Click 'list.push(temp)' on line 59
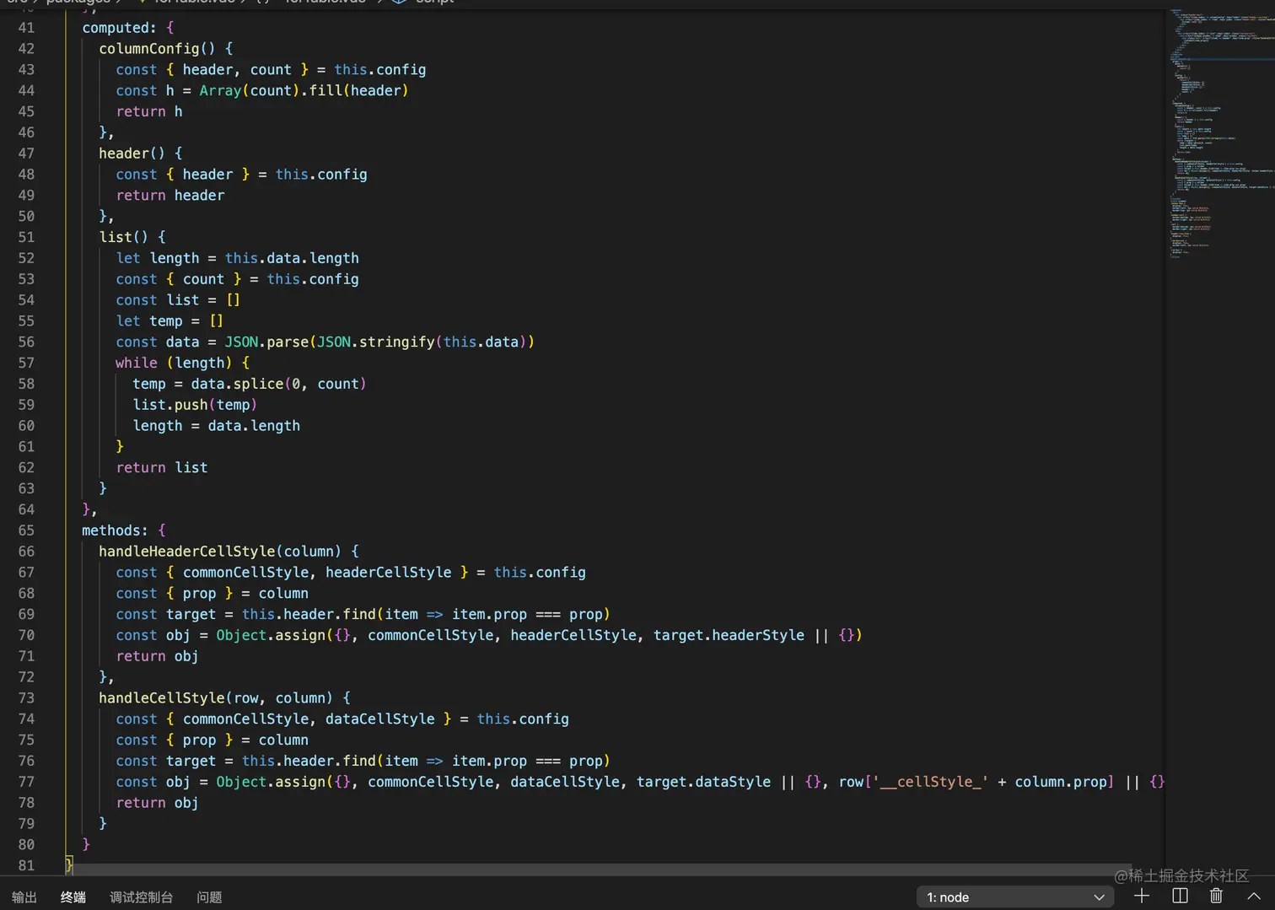1275x910 pixels. pos(195,405)
